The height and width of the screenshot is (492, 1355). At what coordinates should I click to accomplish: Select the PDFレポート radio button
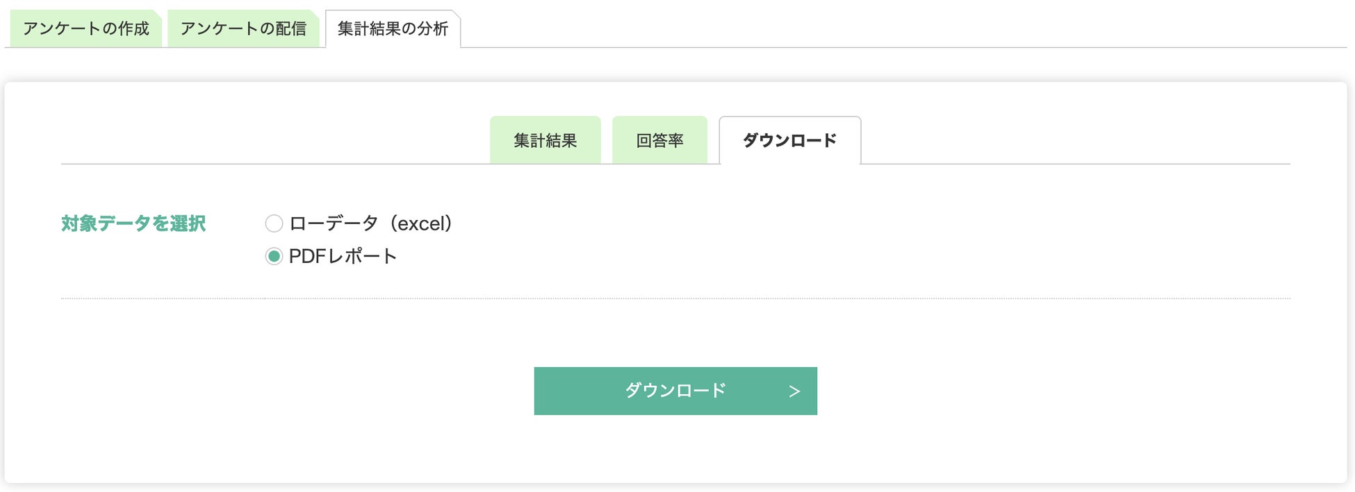click(x=274, y=257)
